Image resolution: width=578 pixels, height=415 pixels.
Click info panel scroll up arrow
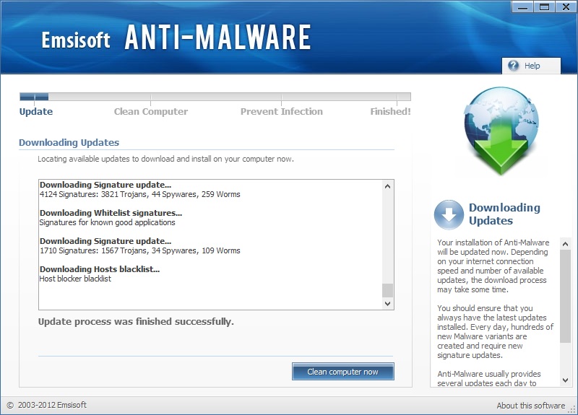(x=565, y=244)
